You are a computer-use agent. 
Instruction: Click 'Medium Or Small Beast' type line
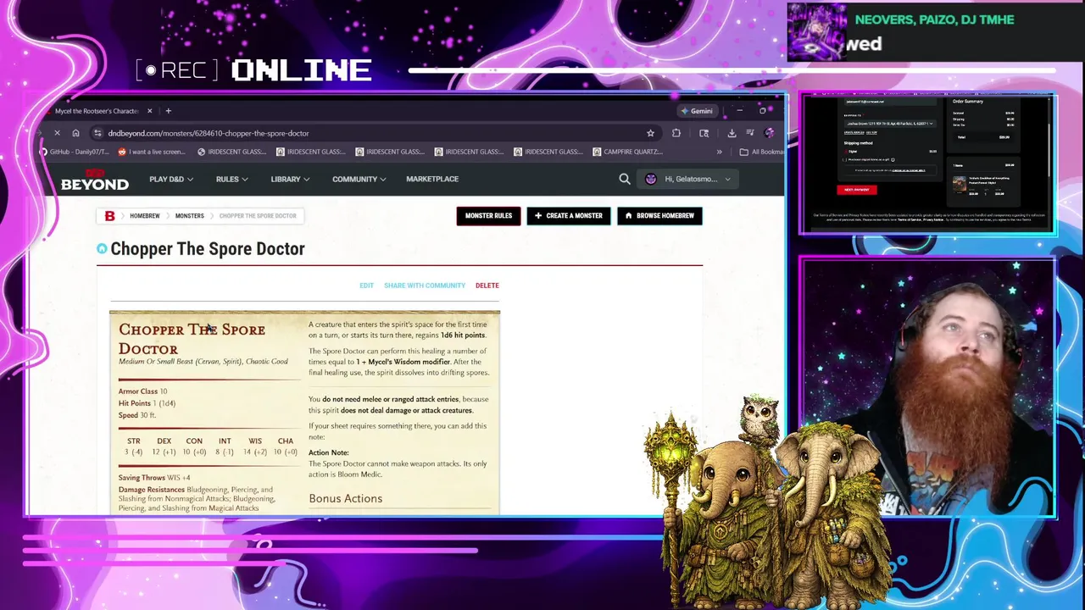point(203,362)
